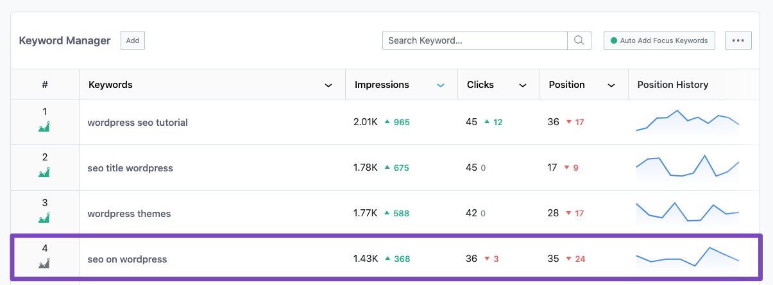
Task: Focus the Search Keyword input field
Action: [475, 40]
